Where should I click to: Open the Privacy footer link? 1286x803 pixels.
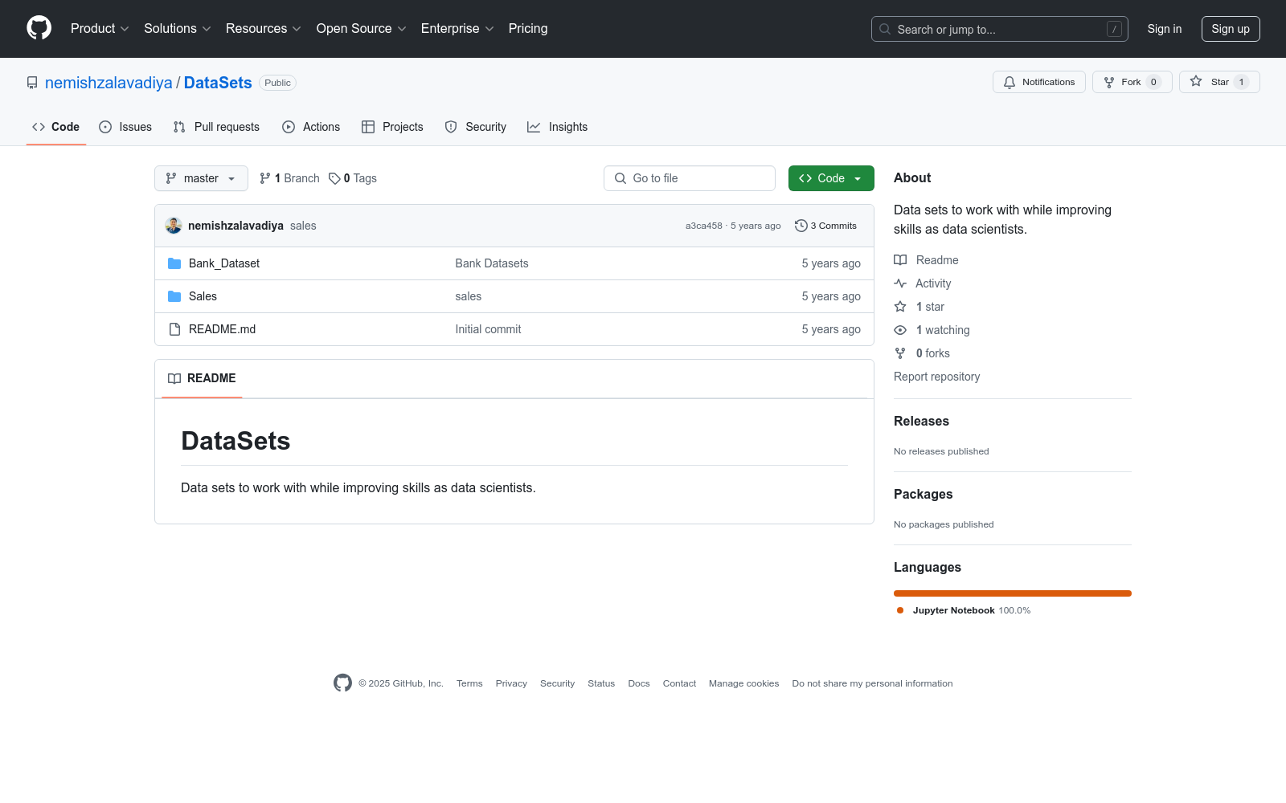[511, 683]
